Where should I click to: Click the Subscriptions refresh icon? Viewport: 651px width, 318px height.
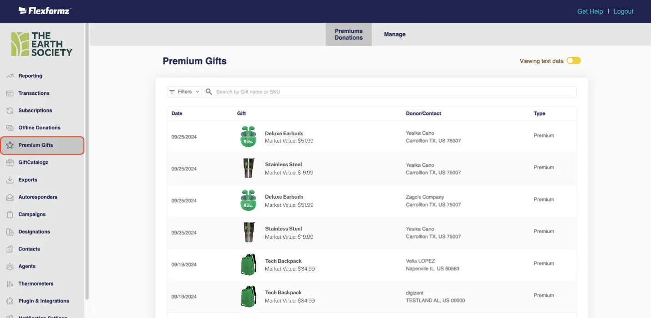point(10,111)
